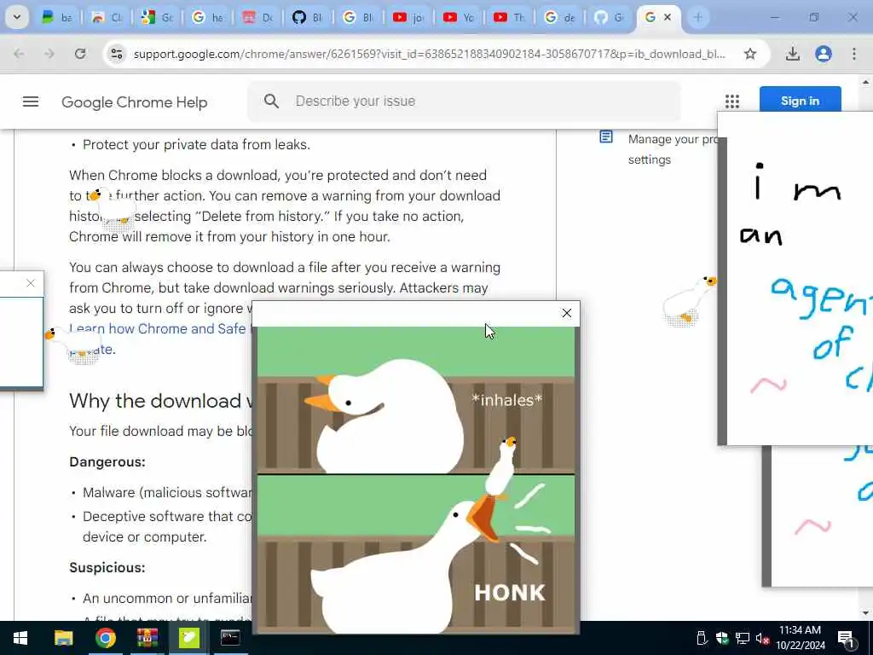873x655 pixels.
Task: Open the Chrome profile icon
Action: (x=824, y=54)
